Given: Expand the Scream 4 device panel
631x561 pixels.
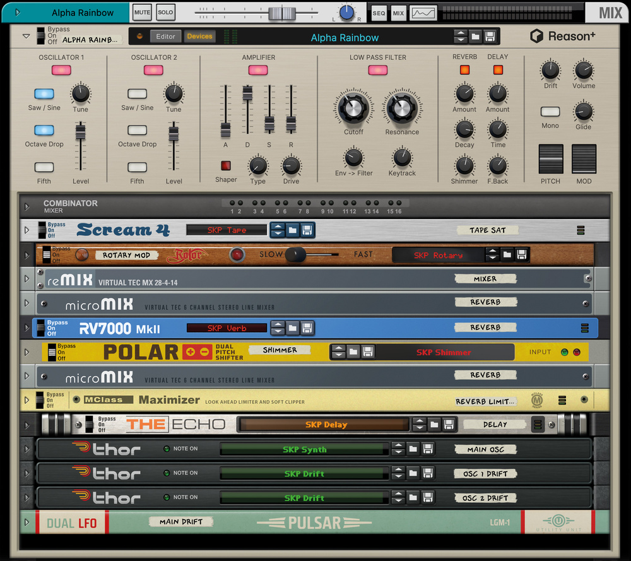Looking at the screenshot, I should tap(27, 230).
